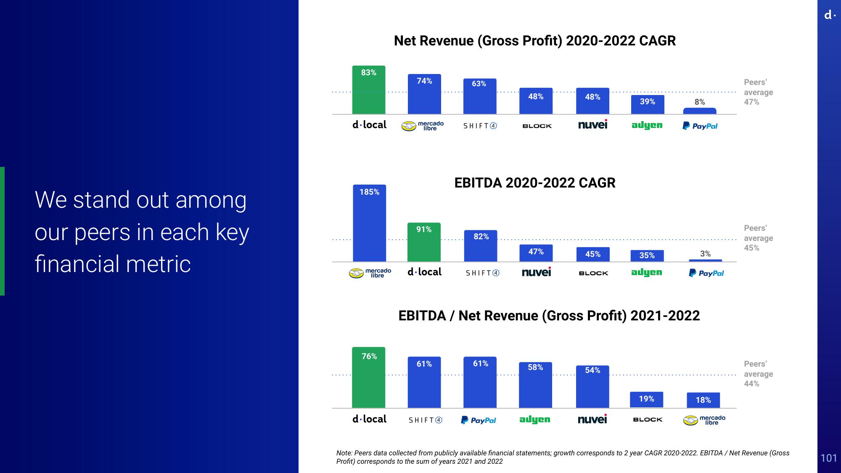Click the nuvei logo under the 48% revenue bar
The width and height of the screenshot is (841, 473).
pyautogui.click(x=593, y=124)
